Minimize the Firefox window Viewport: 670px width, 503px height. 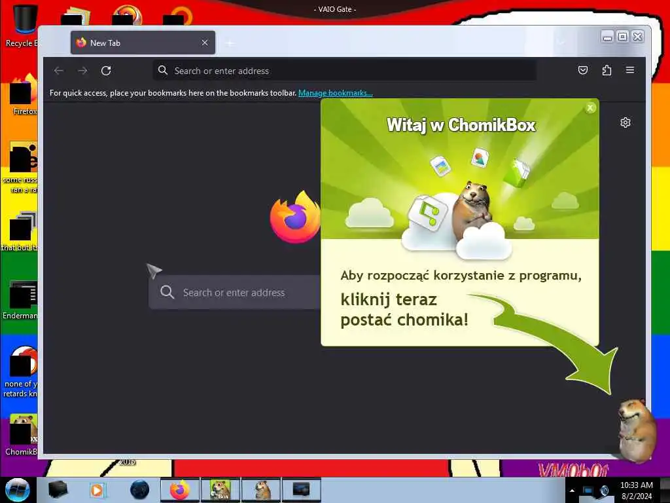[607, 37]
